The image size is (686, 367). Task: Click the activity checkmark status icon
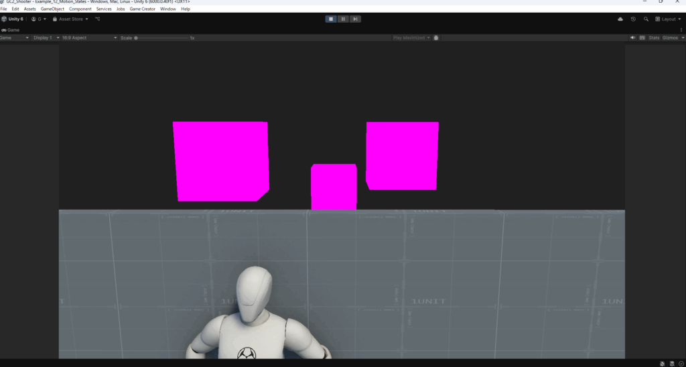(681, 364)
